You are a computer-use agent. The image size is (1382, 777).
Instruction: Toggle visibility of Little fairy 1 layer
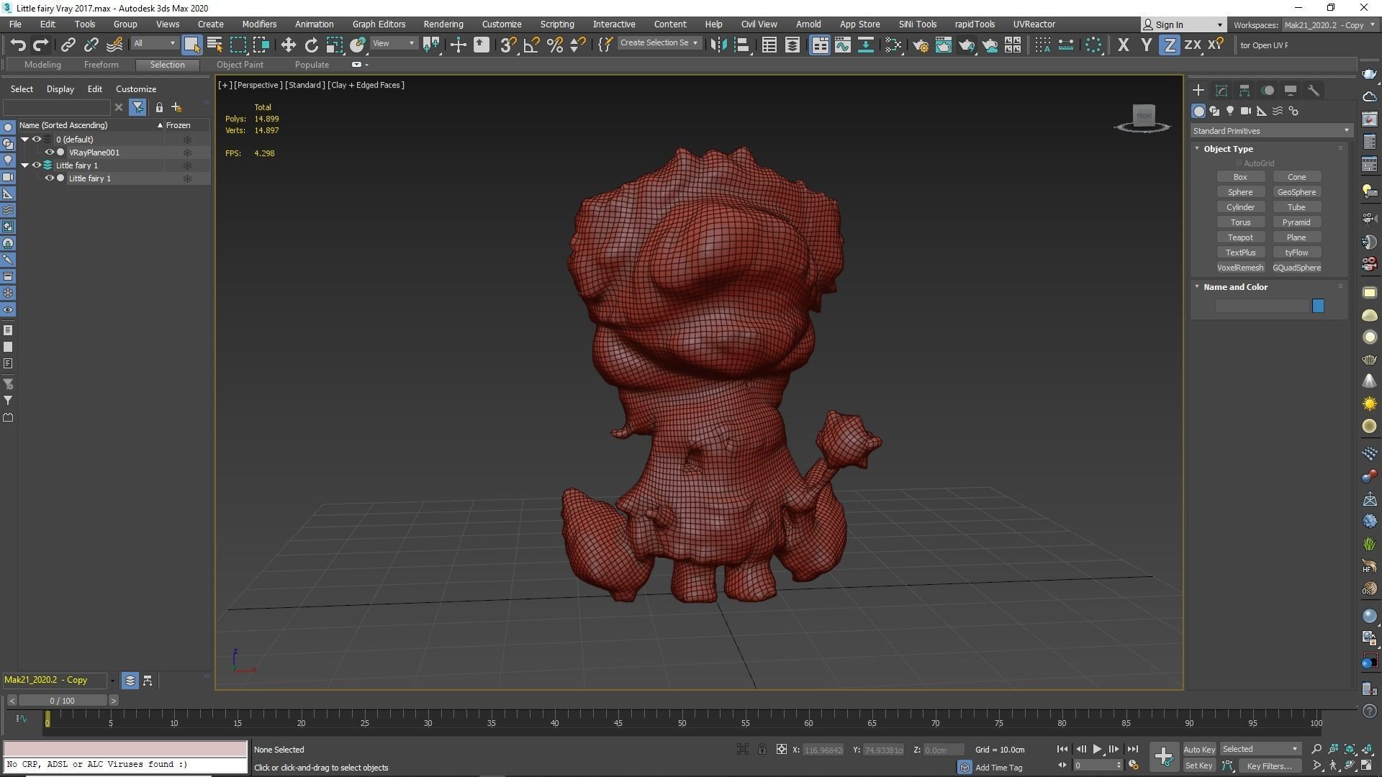pyautogui.click(x=37, y=165)
